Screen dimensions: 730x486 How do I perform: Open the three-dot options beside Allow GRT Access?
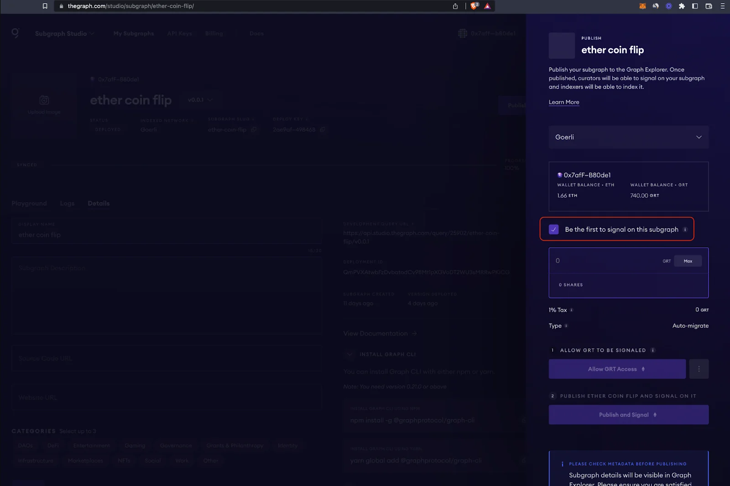[x=699, y=369]
